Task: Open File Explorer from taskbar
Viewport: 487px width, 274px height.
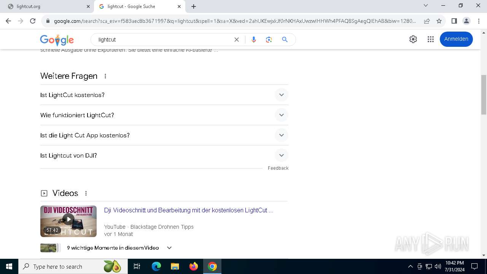Action: 175,266
